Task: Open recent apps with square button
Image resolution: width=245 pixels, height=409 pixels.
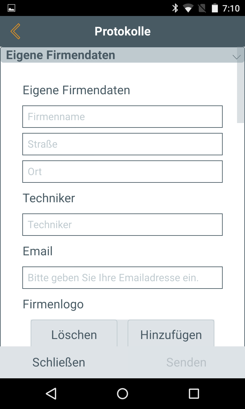Action: [x=194, y=394]
